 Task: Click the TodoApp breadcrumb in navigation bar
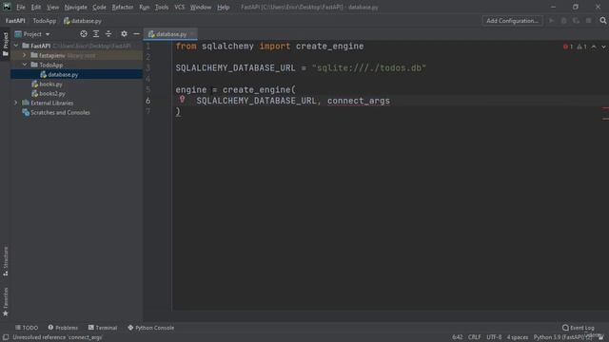(45, 21)
